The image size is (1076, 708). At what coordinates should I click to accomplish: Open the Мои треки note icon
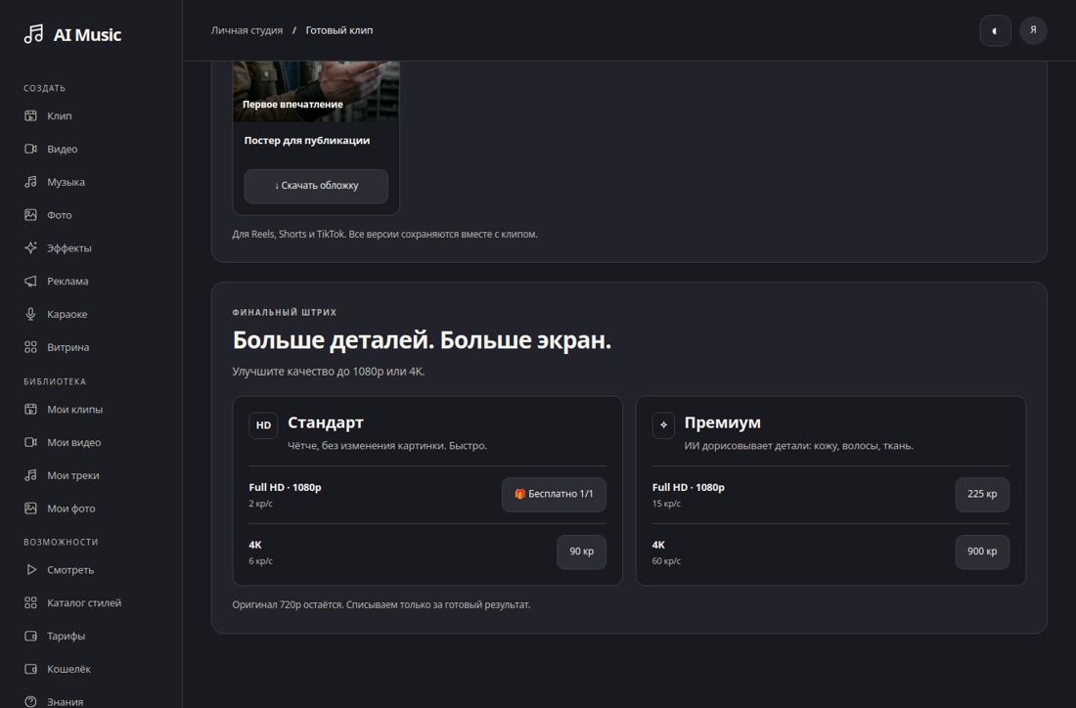click(x=31, y=474)
